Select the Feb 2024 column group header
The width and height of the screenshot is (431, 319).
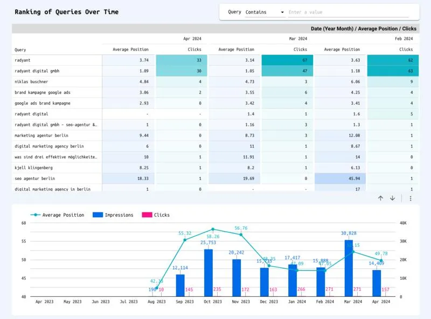(x=404, y=39)
